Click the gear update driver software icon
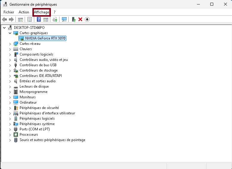 [55, 20]
